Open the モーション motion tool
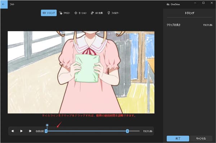This screenshot has height=143, width=216. coord(80,13)
